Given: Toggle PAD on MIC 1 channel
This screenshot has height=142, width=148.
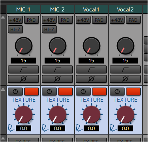Looking at the screenshot, I should (x=32, y=20).
